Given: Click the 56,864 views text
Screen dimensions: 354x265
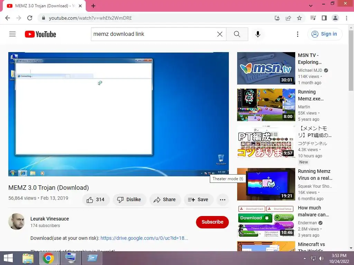Looking at the screenshot, I should point(22,198).
